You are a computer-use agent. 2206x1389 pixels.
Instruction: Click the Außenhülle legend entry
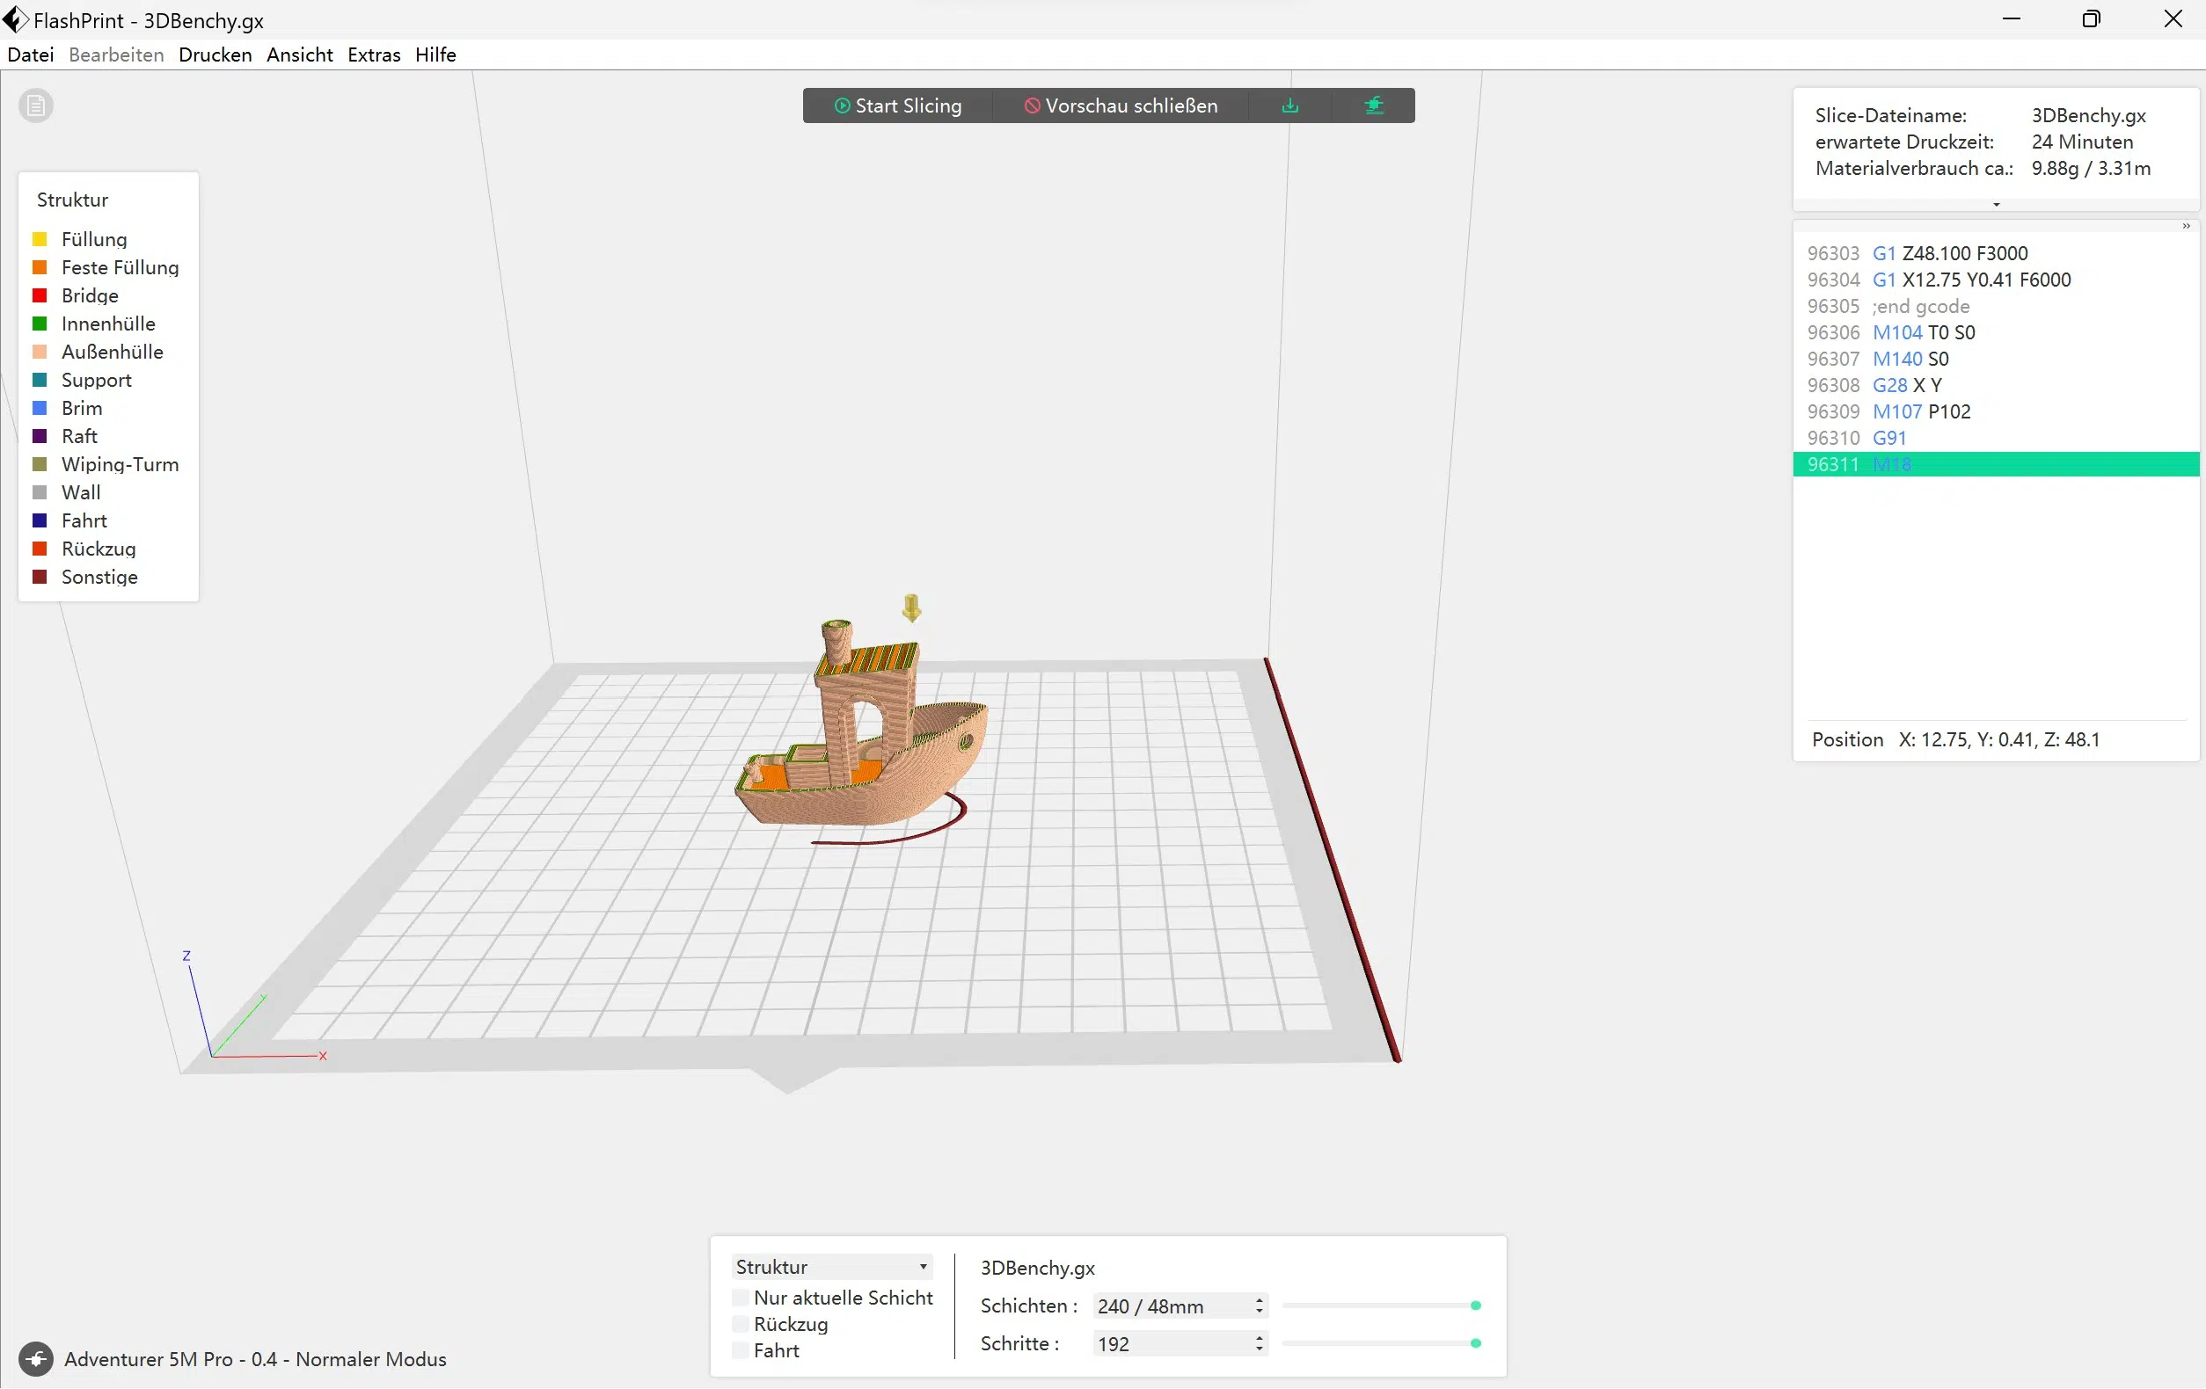(112, 352)
